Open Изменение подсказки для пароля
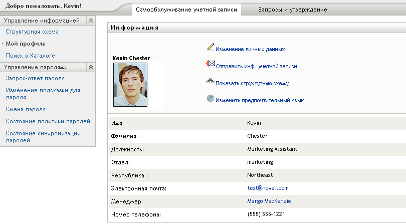The width and height of the screenshot is (406, 224). point(43,94)
